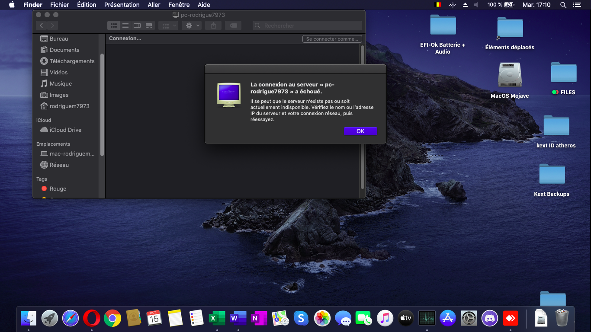Open the gear action menu dropdown

(193, 26)
